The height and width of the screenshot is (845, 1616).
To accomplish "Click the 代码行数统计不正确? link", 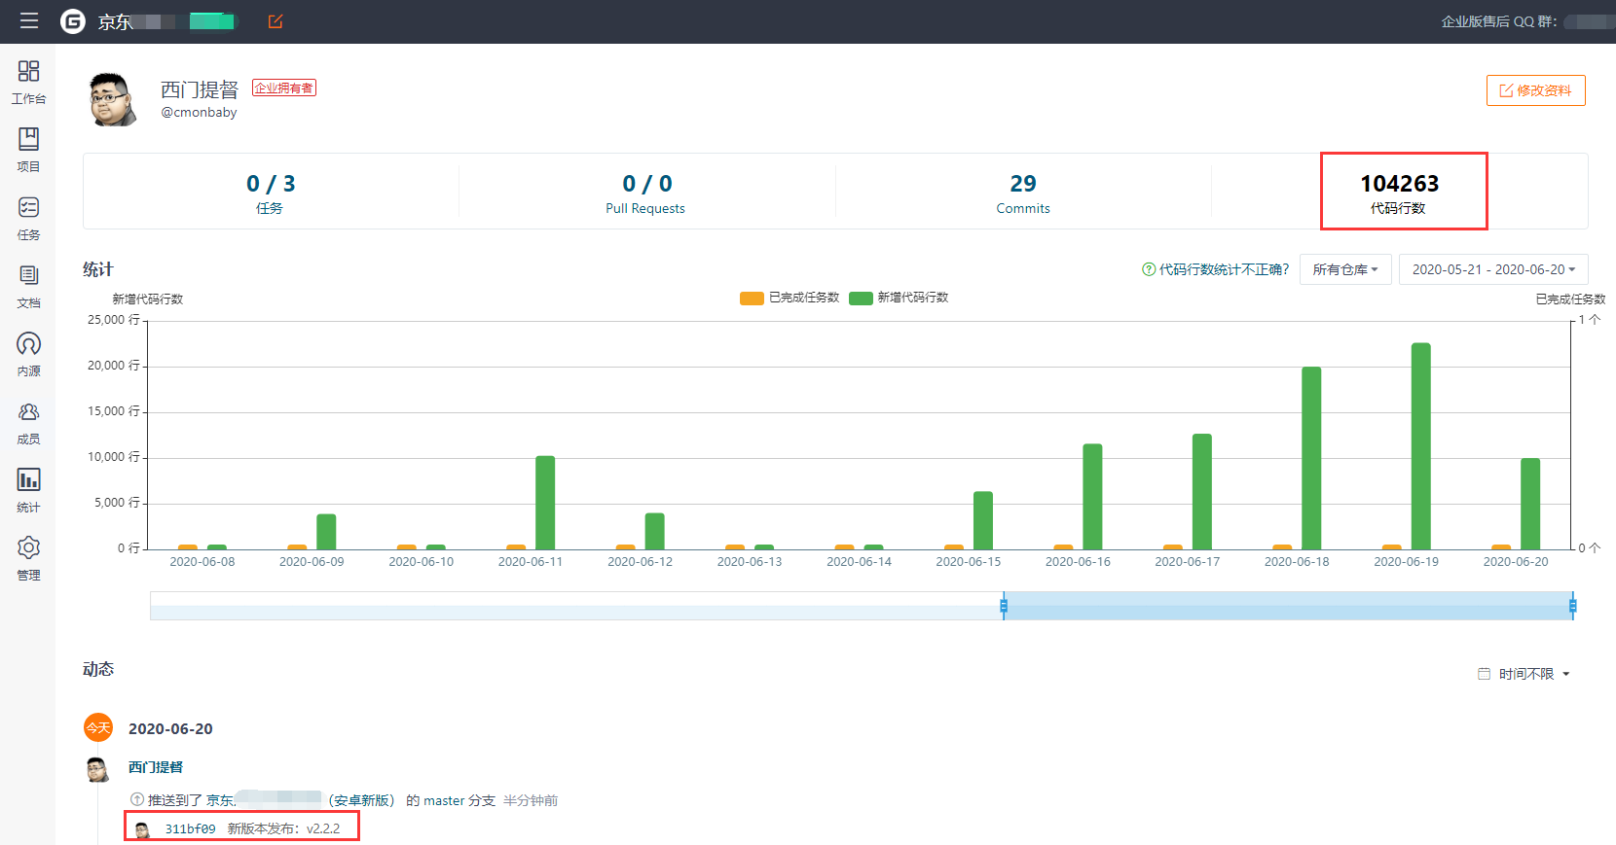I will coord(1224,269).
